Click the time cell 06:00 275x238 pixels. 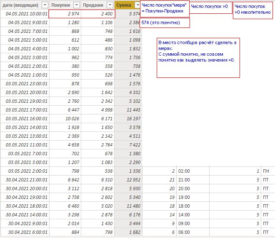(193, 232)
